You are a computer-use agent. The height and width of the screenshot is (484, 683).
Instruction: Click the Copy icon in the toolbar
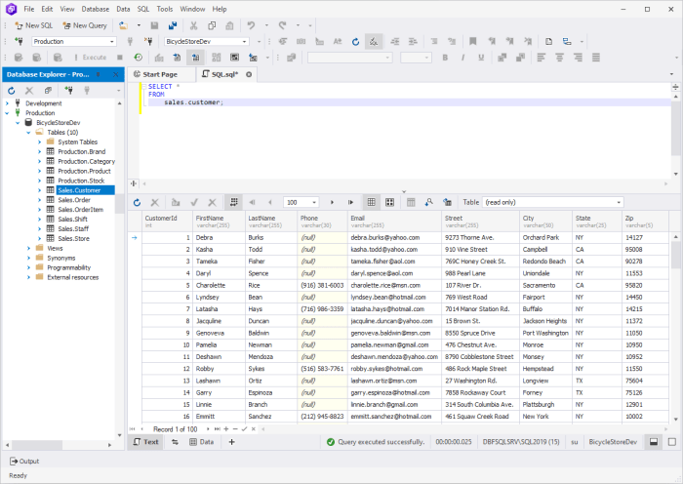[212, 25]
